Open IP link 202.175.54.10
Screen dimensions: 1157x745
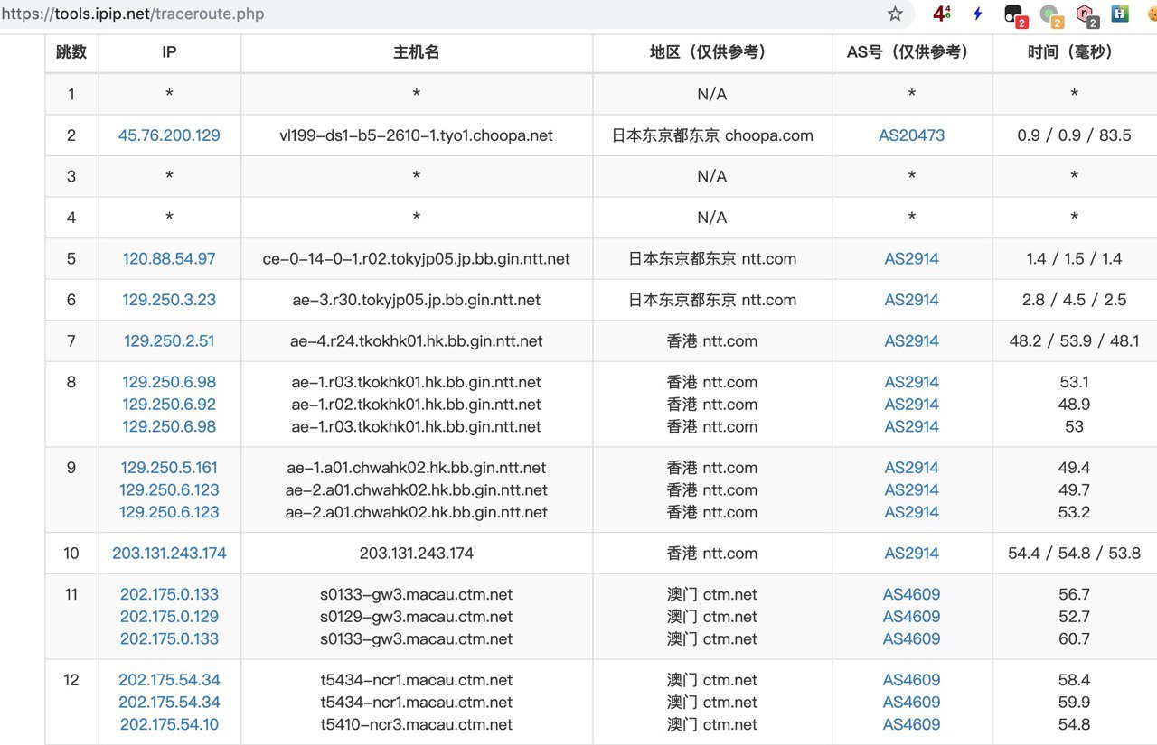[169, 724]
